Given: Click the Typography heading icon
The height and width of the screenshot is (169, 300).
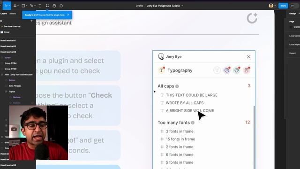Looking at the screenshot, I should pyautogui.click(x=161, y=70).
